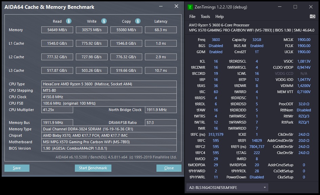Click the North Bridge Clock value 1911.9 MHz
This screenshot has width=320, height=195.
[161, 110]
